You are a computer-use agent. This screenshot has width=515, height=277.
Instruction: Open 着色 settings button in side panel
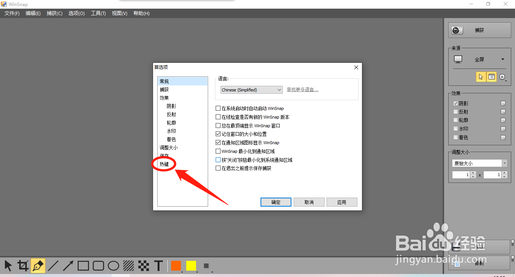pyautogui.click(x=503, y=138)
